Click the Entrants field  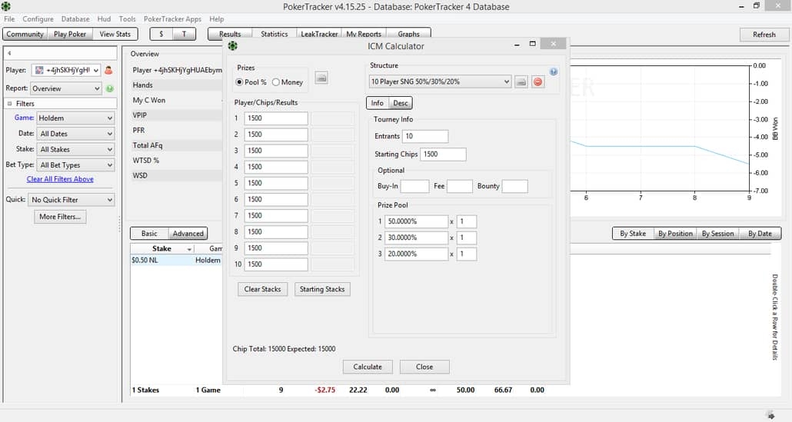pos(425,136)
